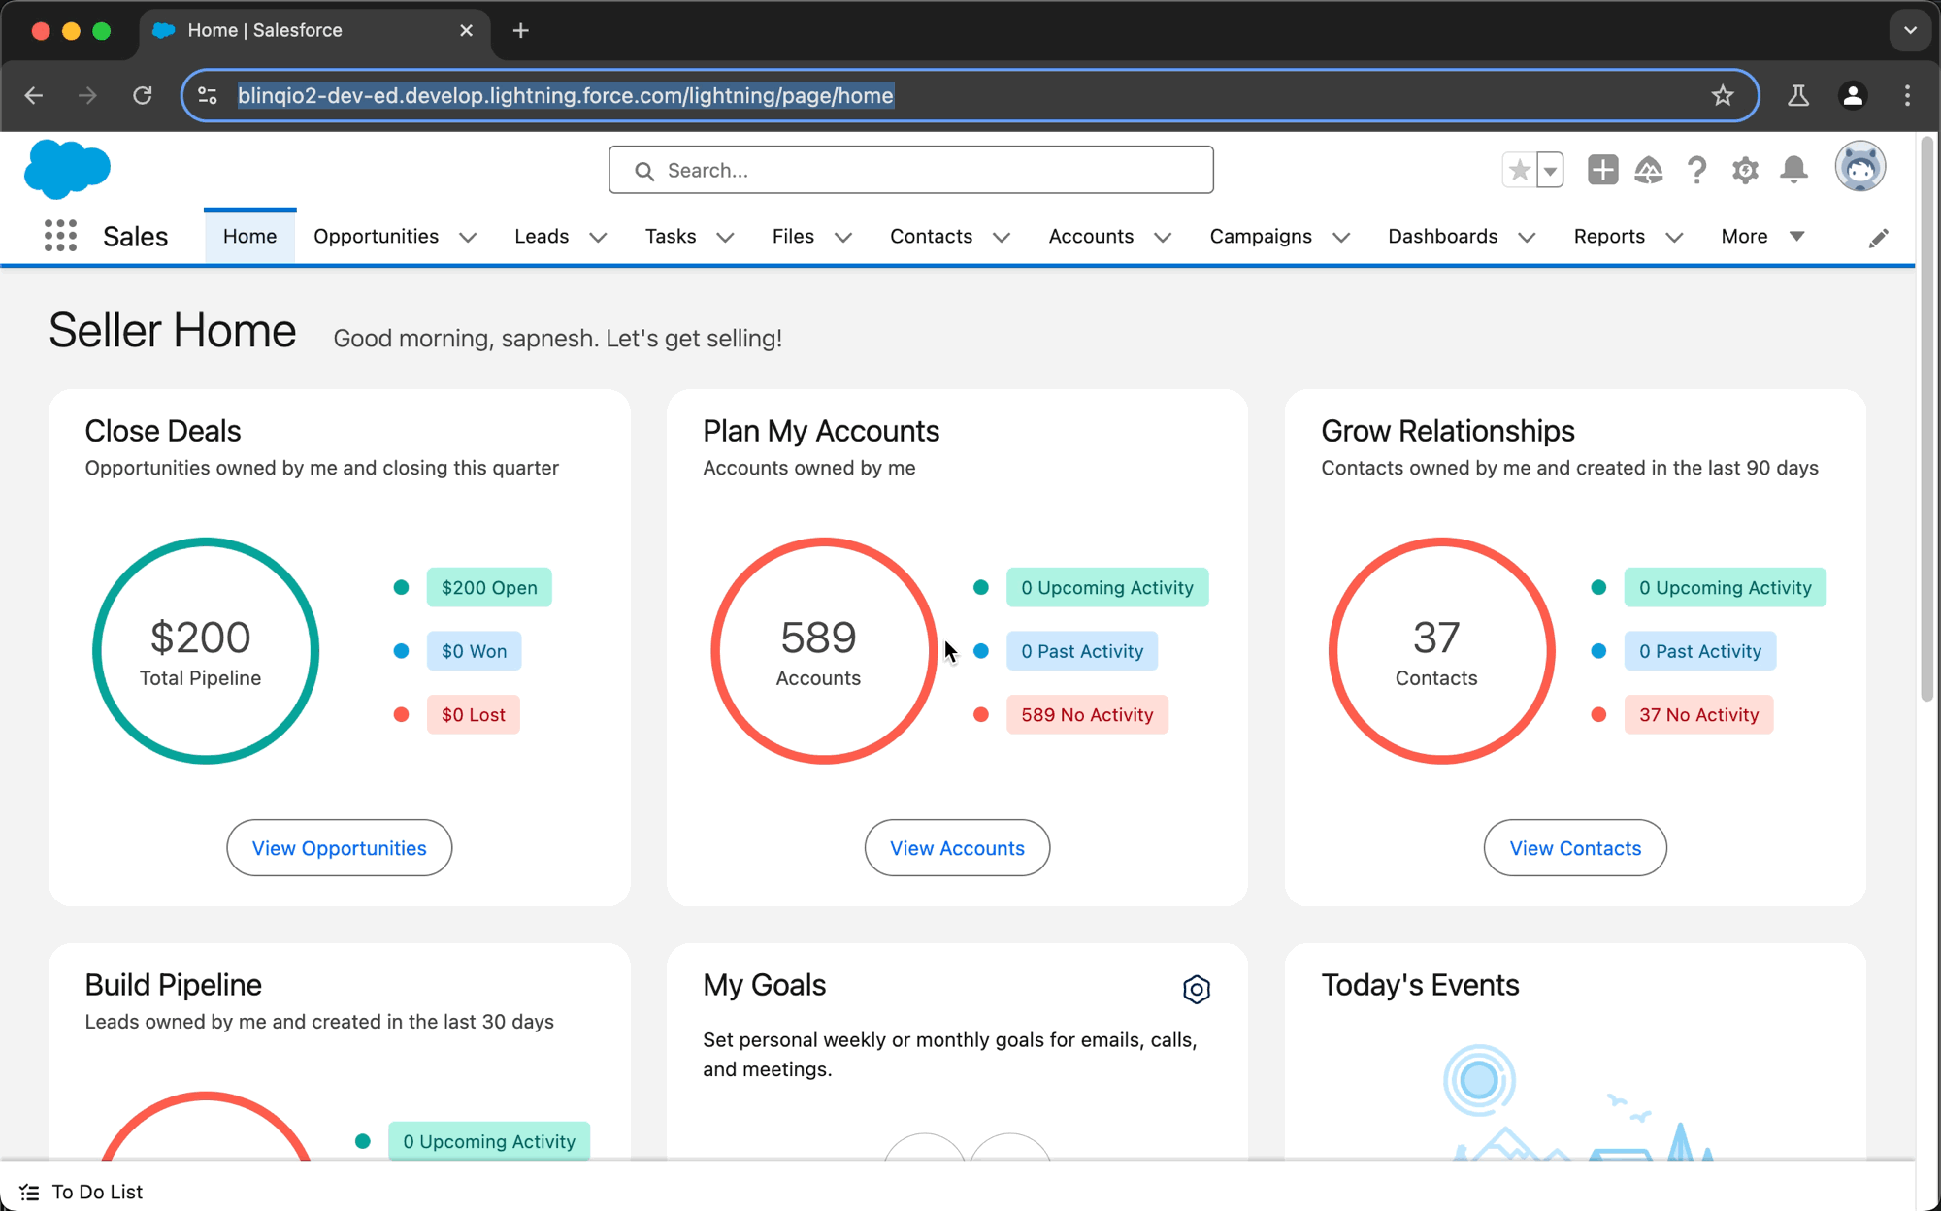This screenshot has height=1211, width=1941.
Task: Open the Favorites list dropdown arrow
Action: [x=1550, y=171]
